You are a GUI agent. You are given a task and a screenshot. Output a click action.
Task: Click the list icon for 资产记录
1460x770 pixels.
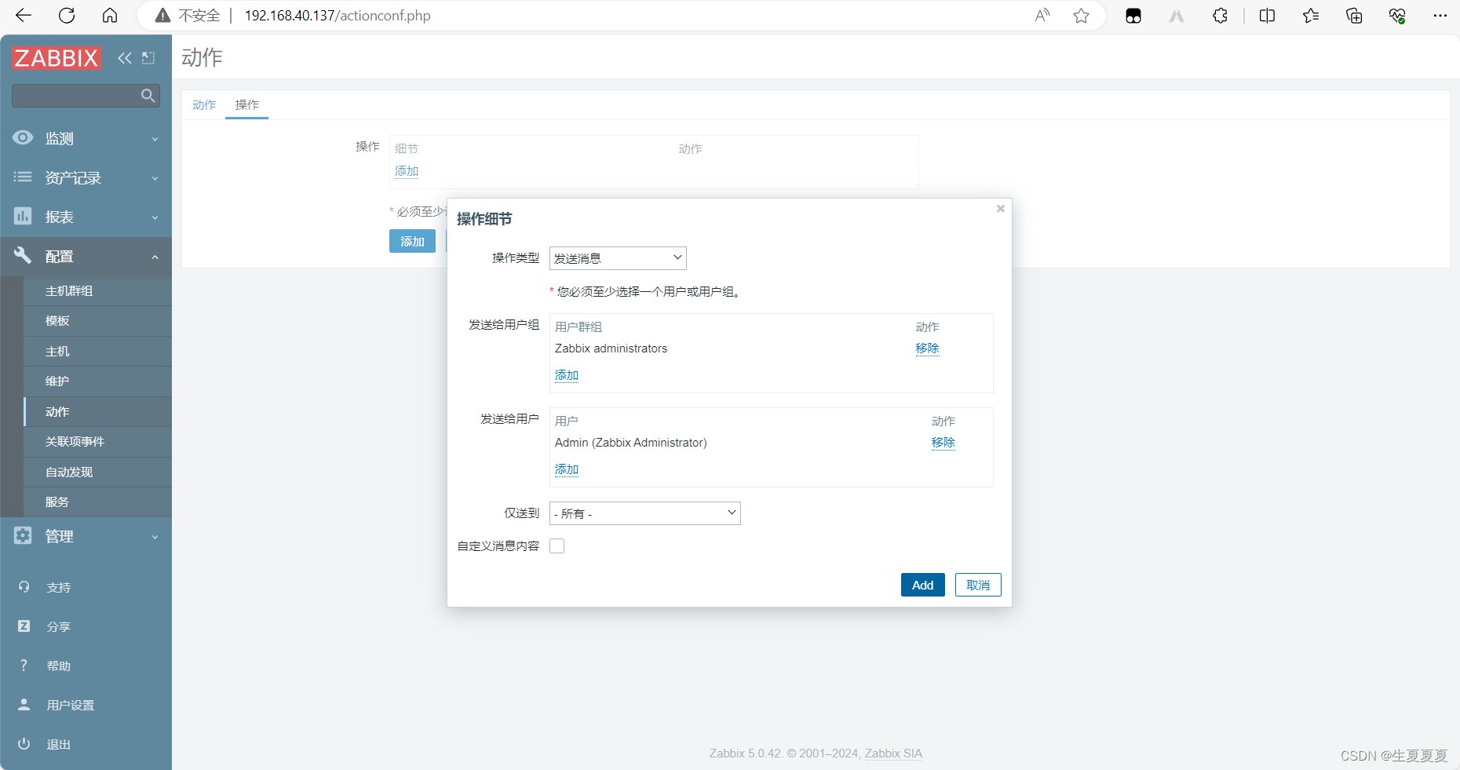click(23, 177)
